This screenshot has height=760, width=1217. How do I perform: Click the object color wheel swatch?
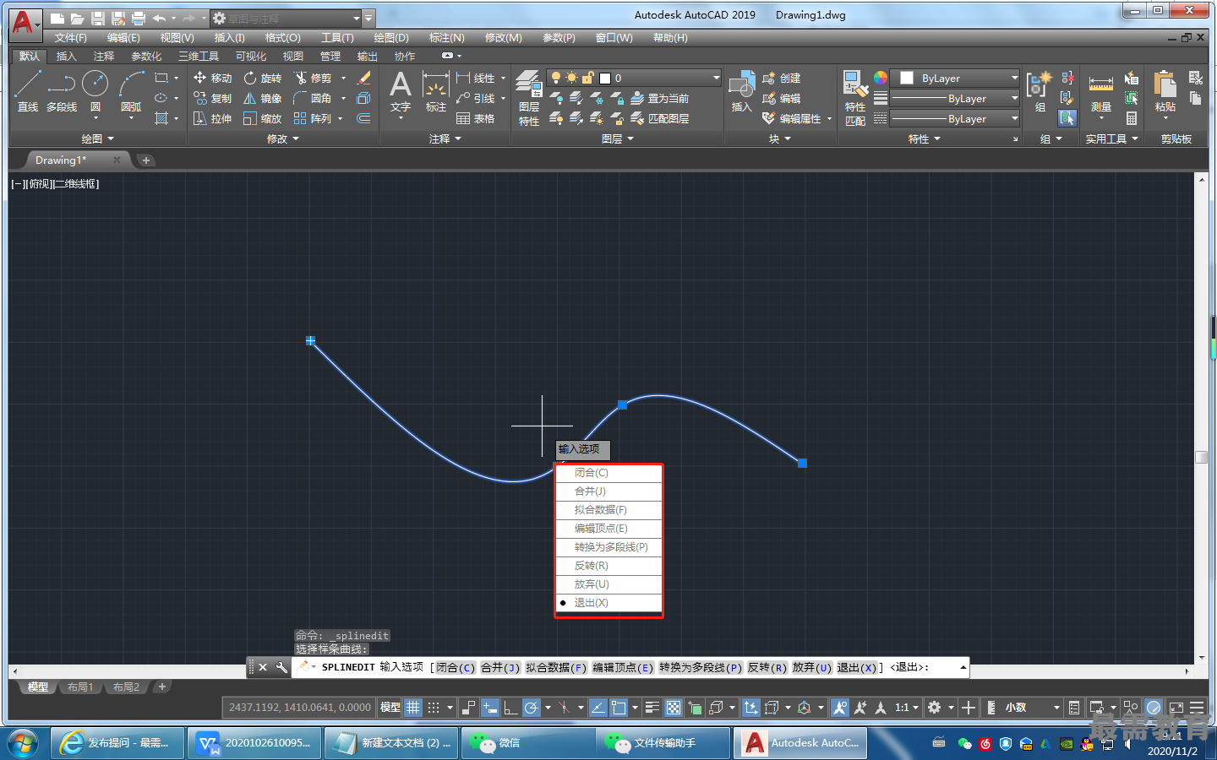pos(881,78)
